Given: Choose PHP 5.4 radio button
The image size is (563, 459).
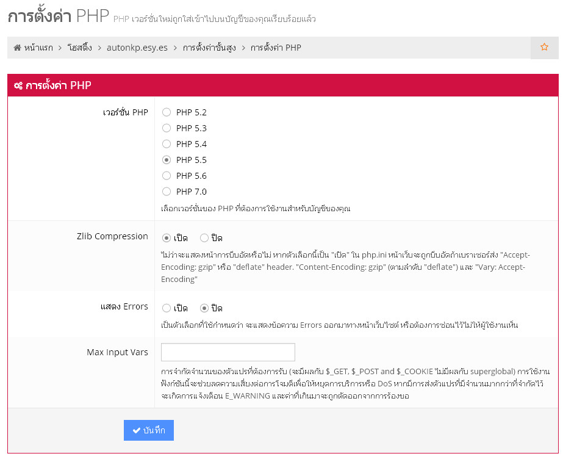Looking at the screenshot, I should point(167,144).
